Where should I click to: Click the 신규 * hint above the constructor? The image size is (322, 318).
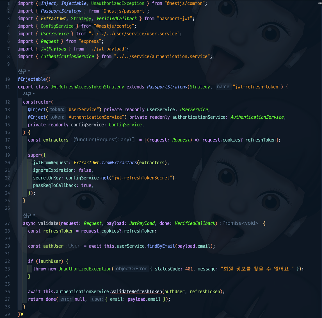pyautogui.click(x=29, y=94)
